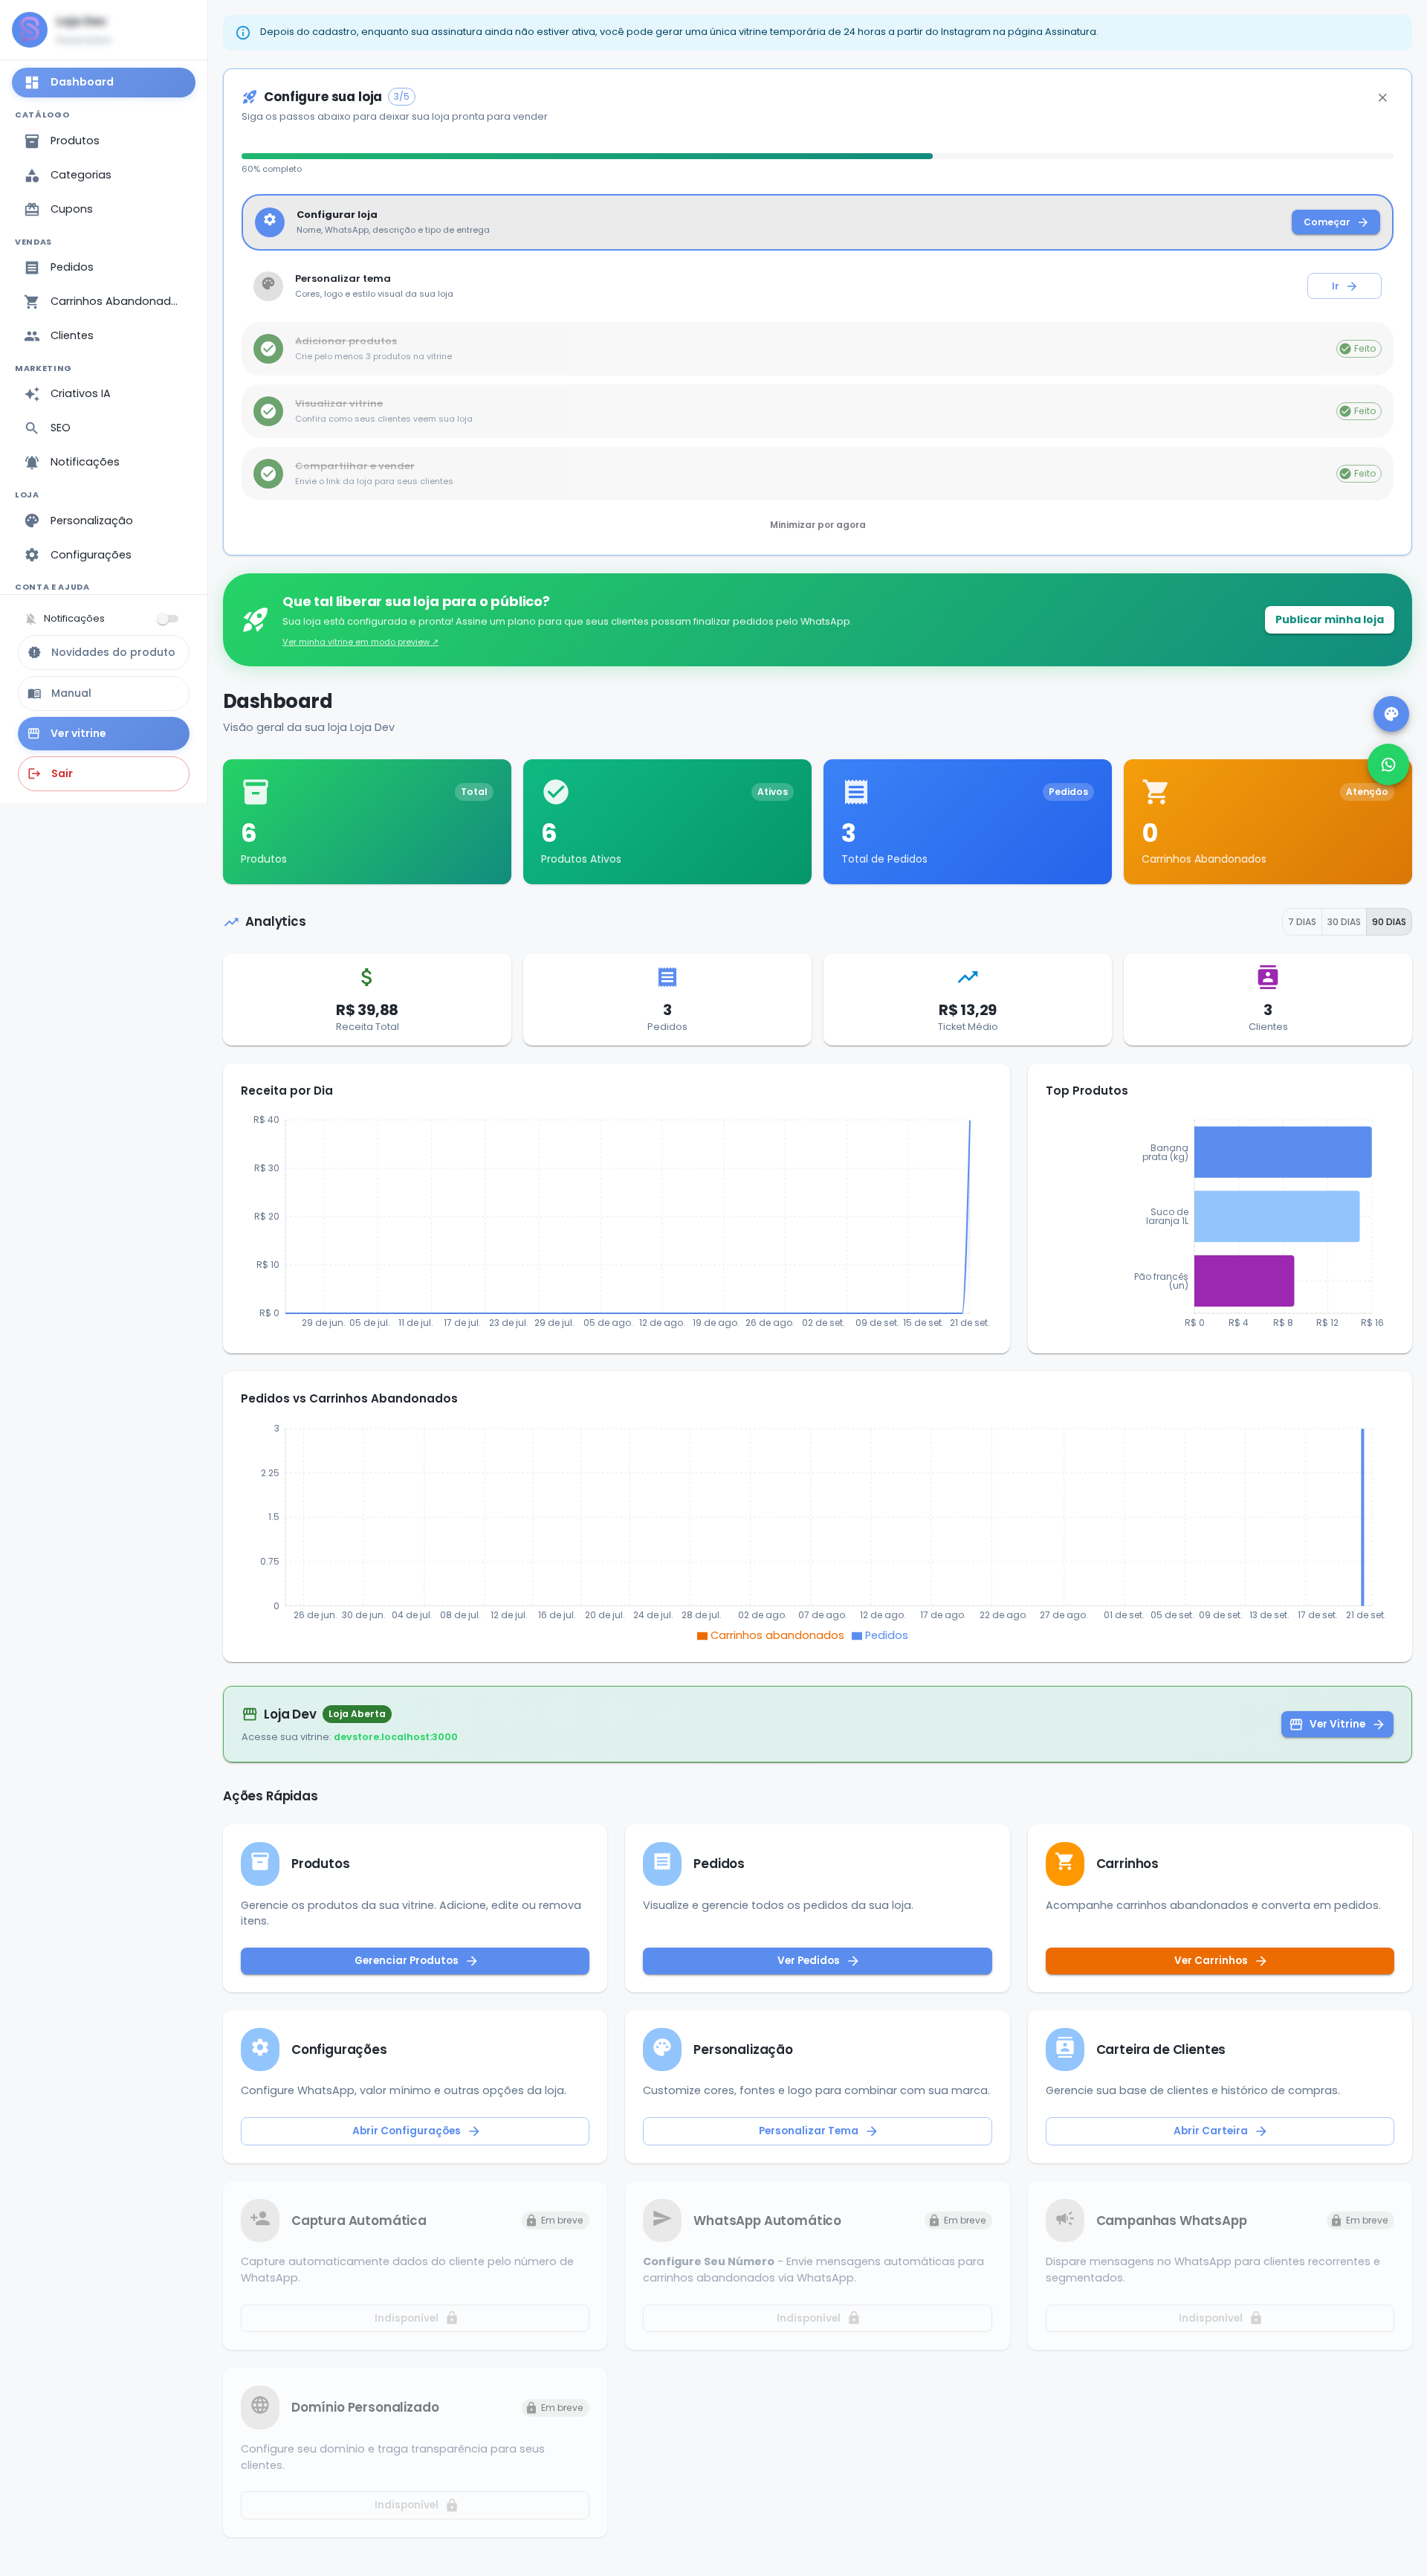Click the Banana prata bar in Top Produtos
Image resolution: width=1427 pixels, height=2576 pixels.
(1282, 1152)
